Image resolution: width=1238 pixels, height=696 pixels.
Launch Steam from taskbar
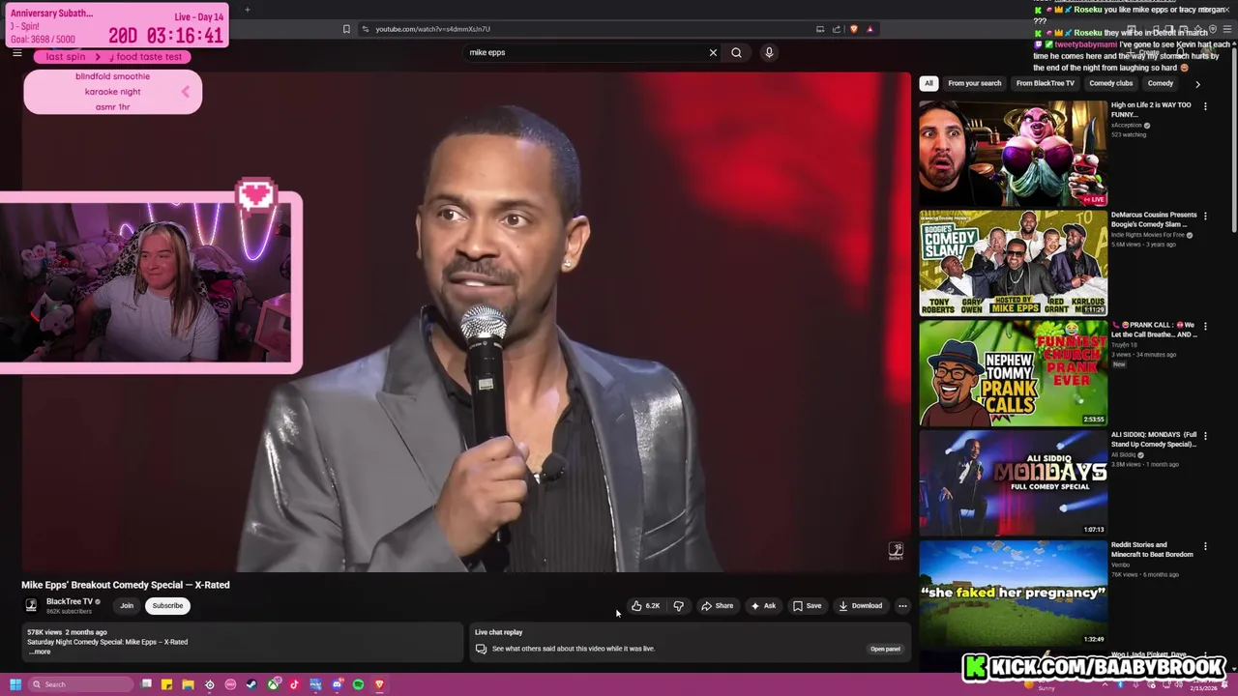[251, 684]
